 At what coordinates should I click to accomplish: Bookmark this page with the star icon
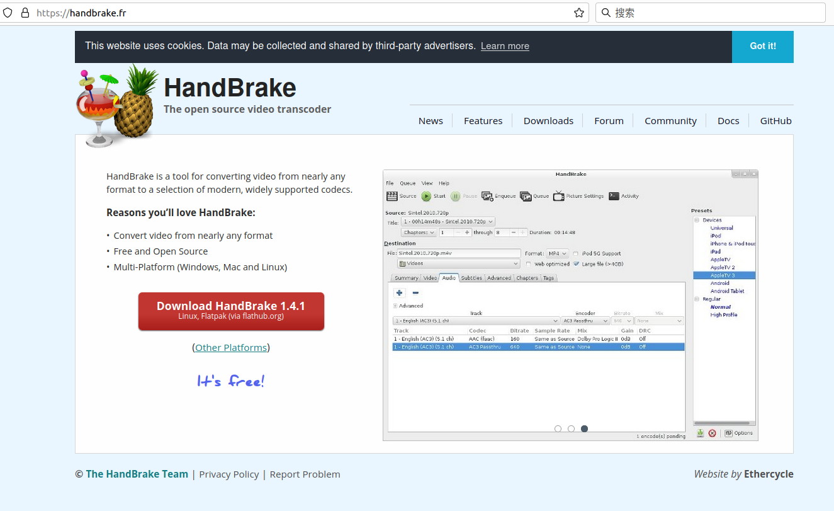[579, 13]
